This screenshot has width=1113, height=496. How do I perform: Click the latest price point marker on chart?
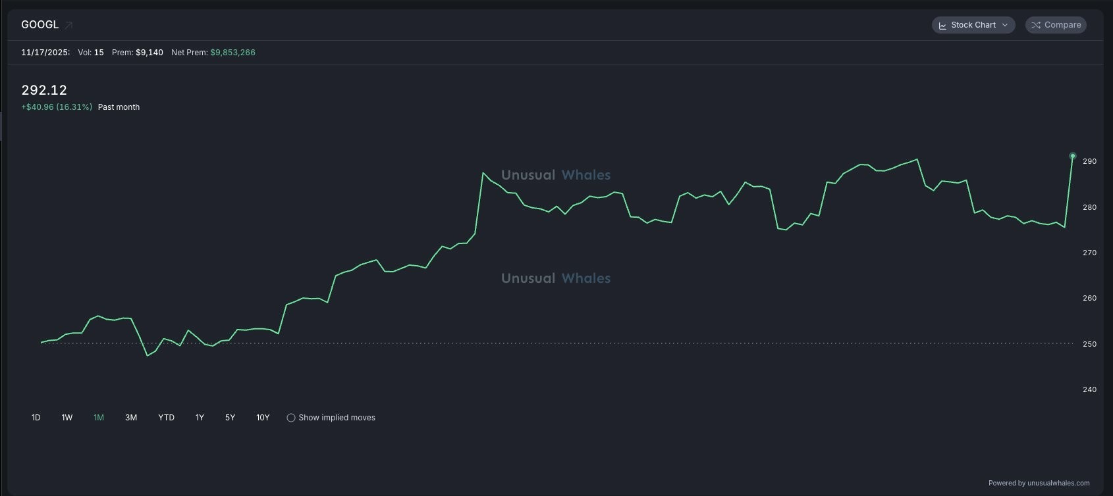point(1072,156)
